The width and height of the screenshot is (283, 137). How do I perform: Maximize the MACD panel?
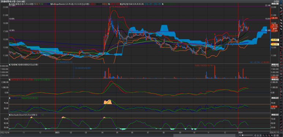(276, 79)
